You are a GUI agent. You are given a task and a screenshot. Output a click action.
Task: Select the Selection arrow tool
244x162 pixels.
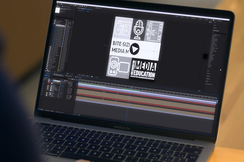click(59, 4)
